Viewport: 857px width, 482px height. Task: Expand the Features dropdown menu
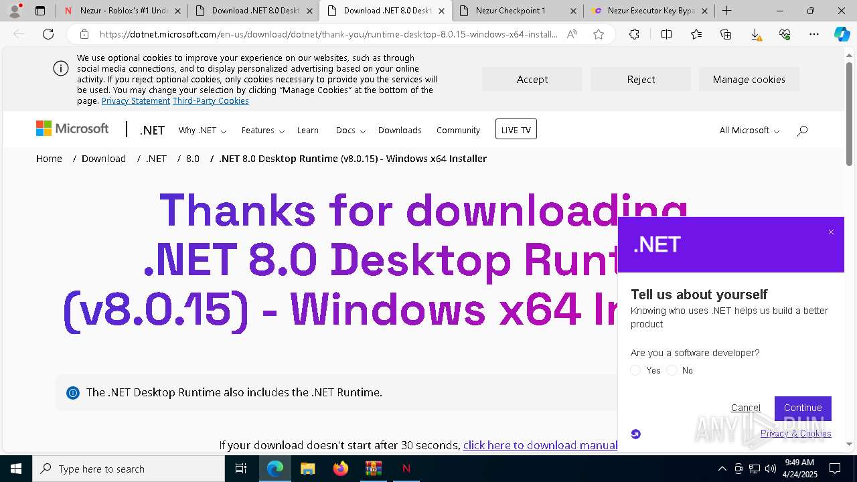tap(263, 131)
